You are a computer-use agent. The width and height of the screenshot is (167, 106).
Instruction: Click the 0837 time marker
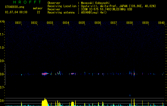click(114, 23)
